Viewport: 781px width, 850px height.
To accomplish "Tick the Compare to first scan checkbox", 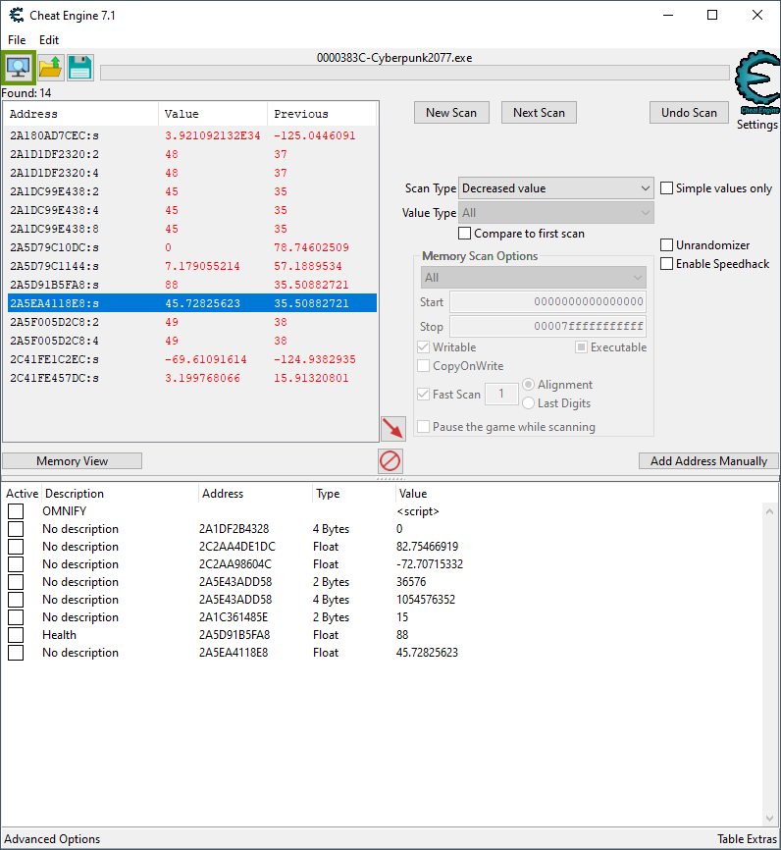I will 465,234.
